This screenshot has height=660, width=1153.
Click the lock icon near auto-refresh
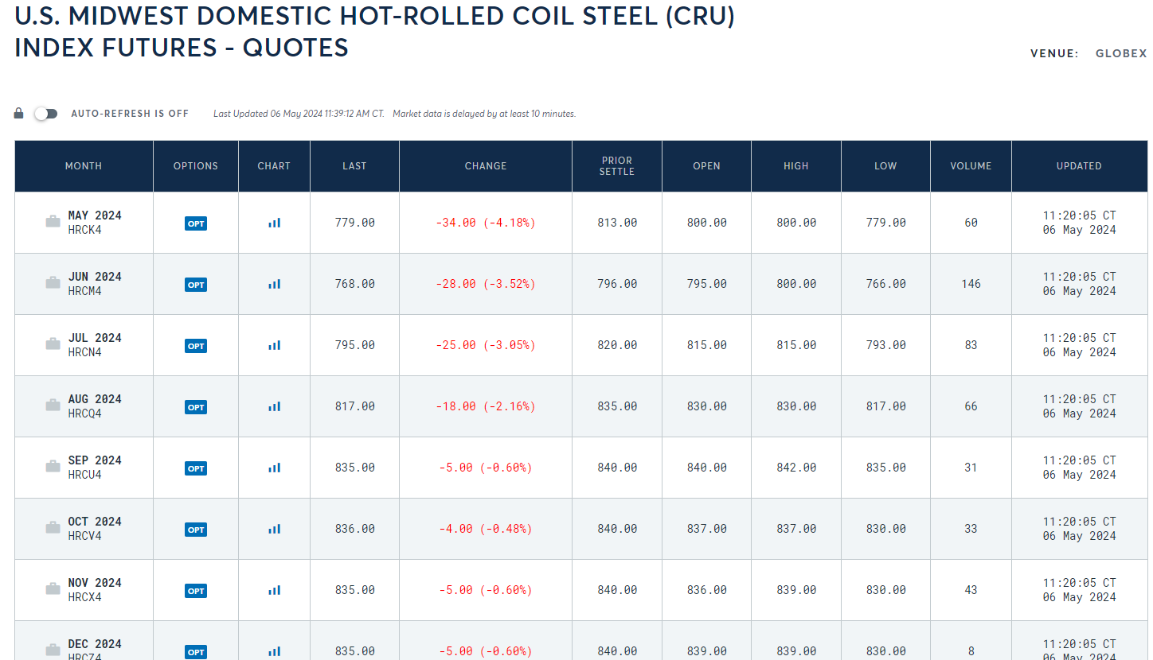[x=19, y=114]
